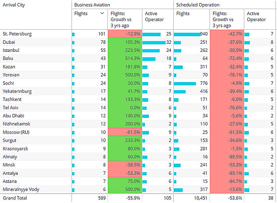Click the Business Aviation Active Operator header
Screen dimensions: 277x203
click(x=154, y=17)
